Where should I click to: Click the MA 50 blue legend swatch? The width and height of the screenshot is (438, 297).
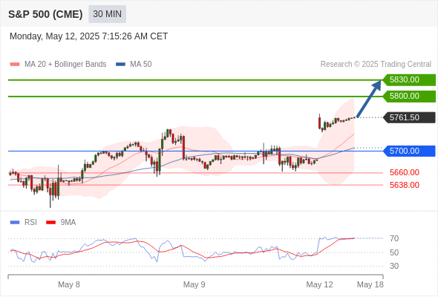coord(120,65)
